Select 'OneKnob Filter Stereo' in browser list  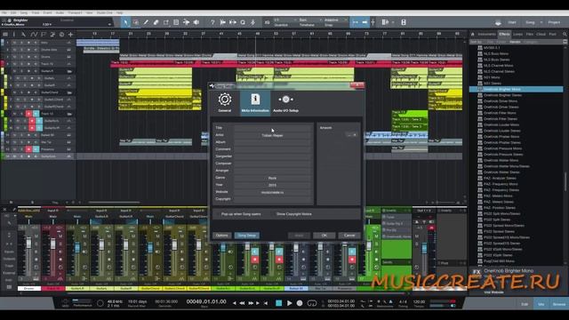pyautogui.click(x=501, y=119)
